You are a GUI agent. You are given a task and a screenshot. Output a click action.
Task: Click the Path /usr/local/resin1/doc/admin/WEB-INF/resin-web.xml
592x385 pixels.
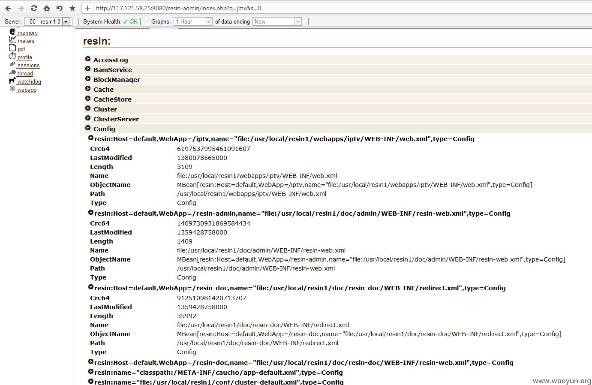(256, 268)
